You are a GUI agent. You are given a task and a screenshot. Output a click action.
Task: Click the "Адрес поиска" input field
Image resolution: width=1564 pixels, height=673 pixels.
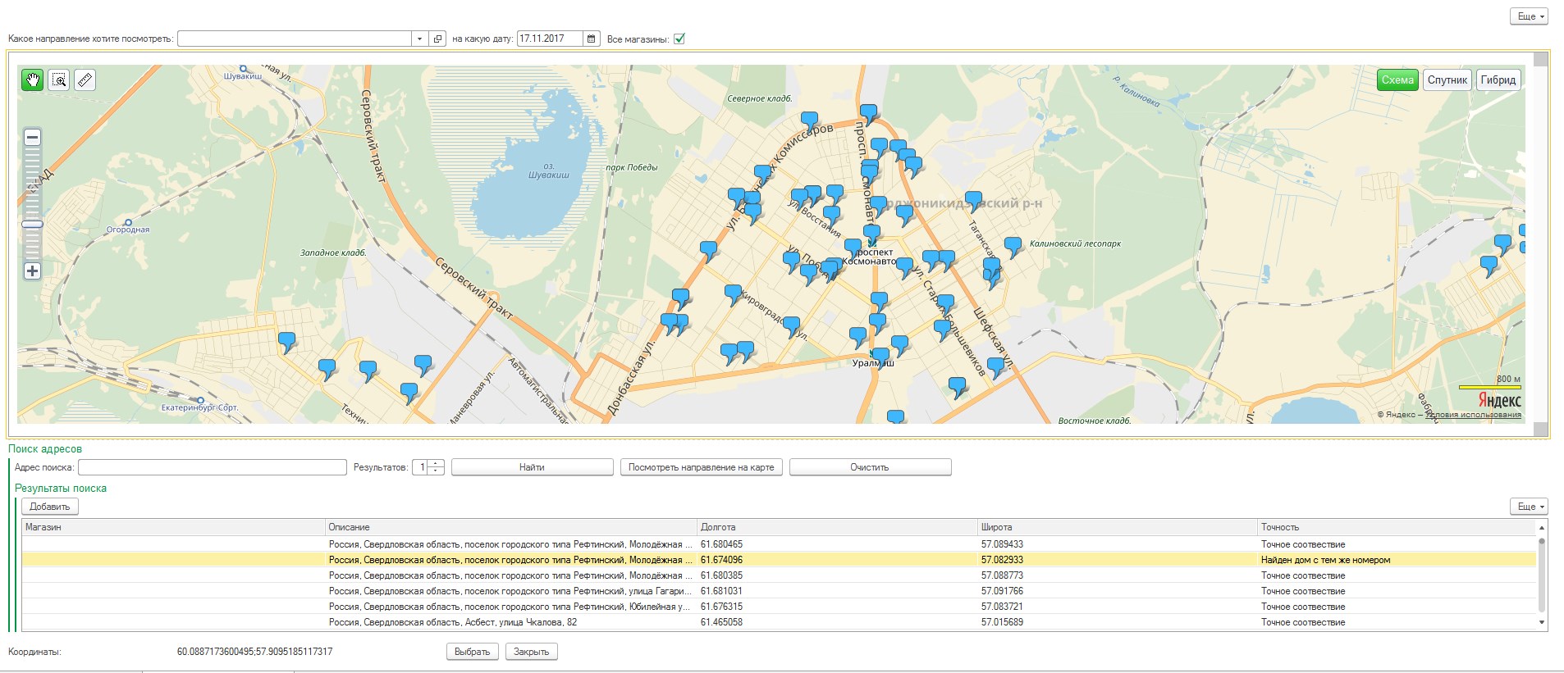tap(213, 467)
